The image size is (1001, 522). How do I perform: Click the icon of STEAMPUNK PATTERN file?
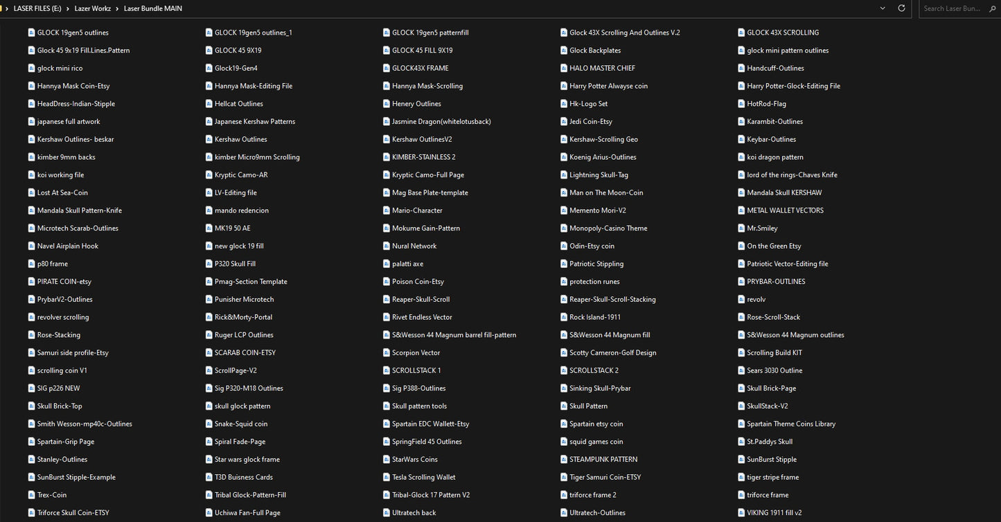coord(564,460)
